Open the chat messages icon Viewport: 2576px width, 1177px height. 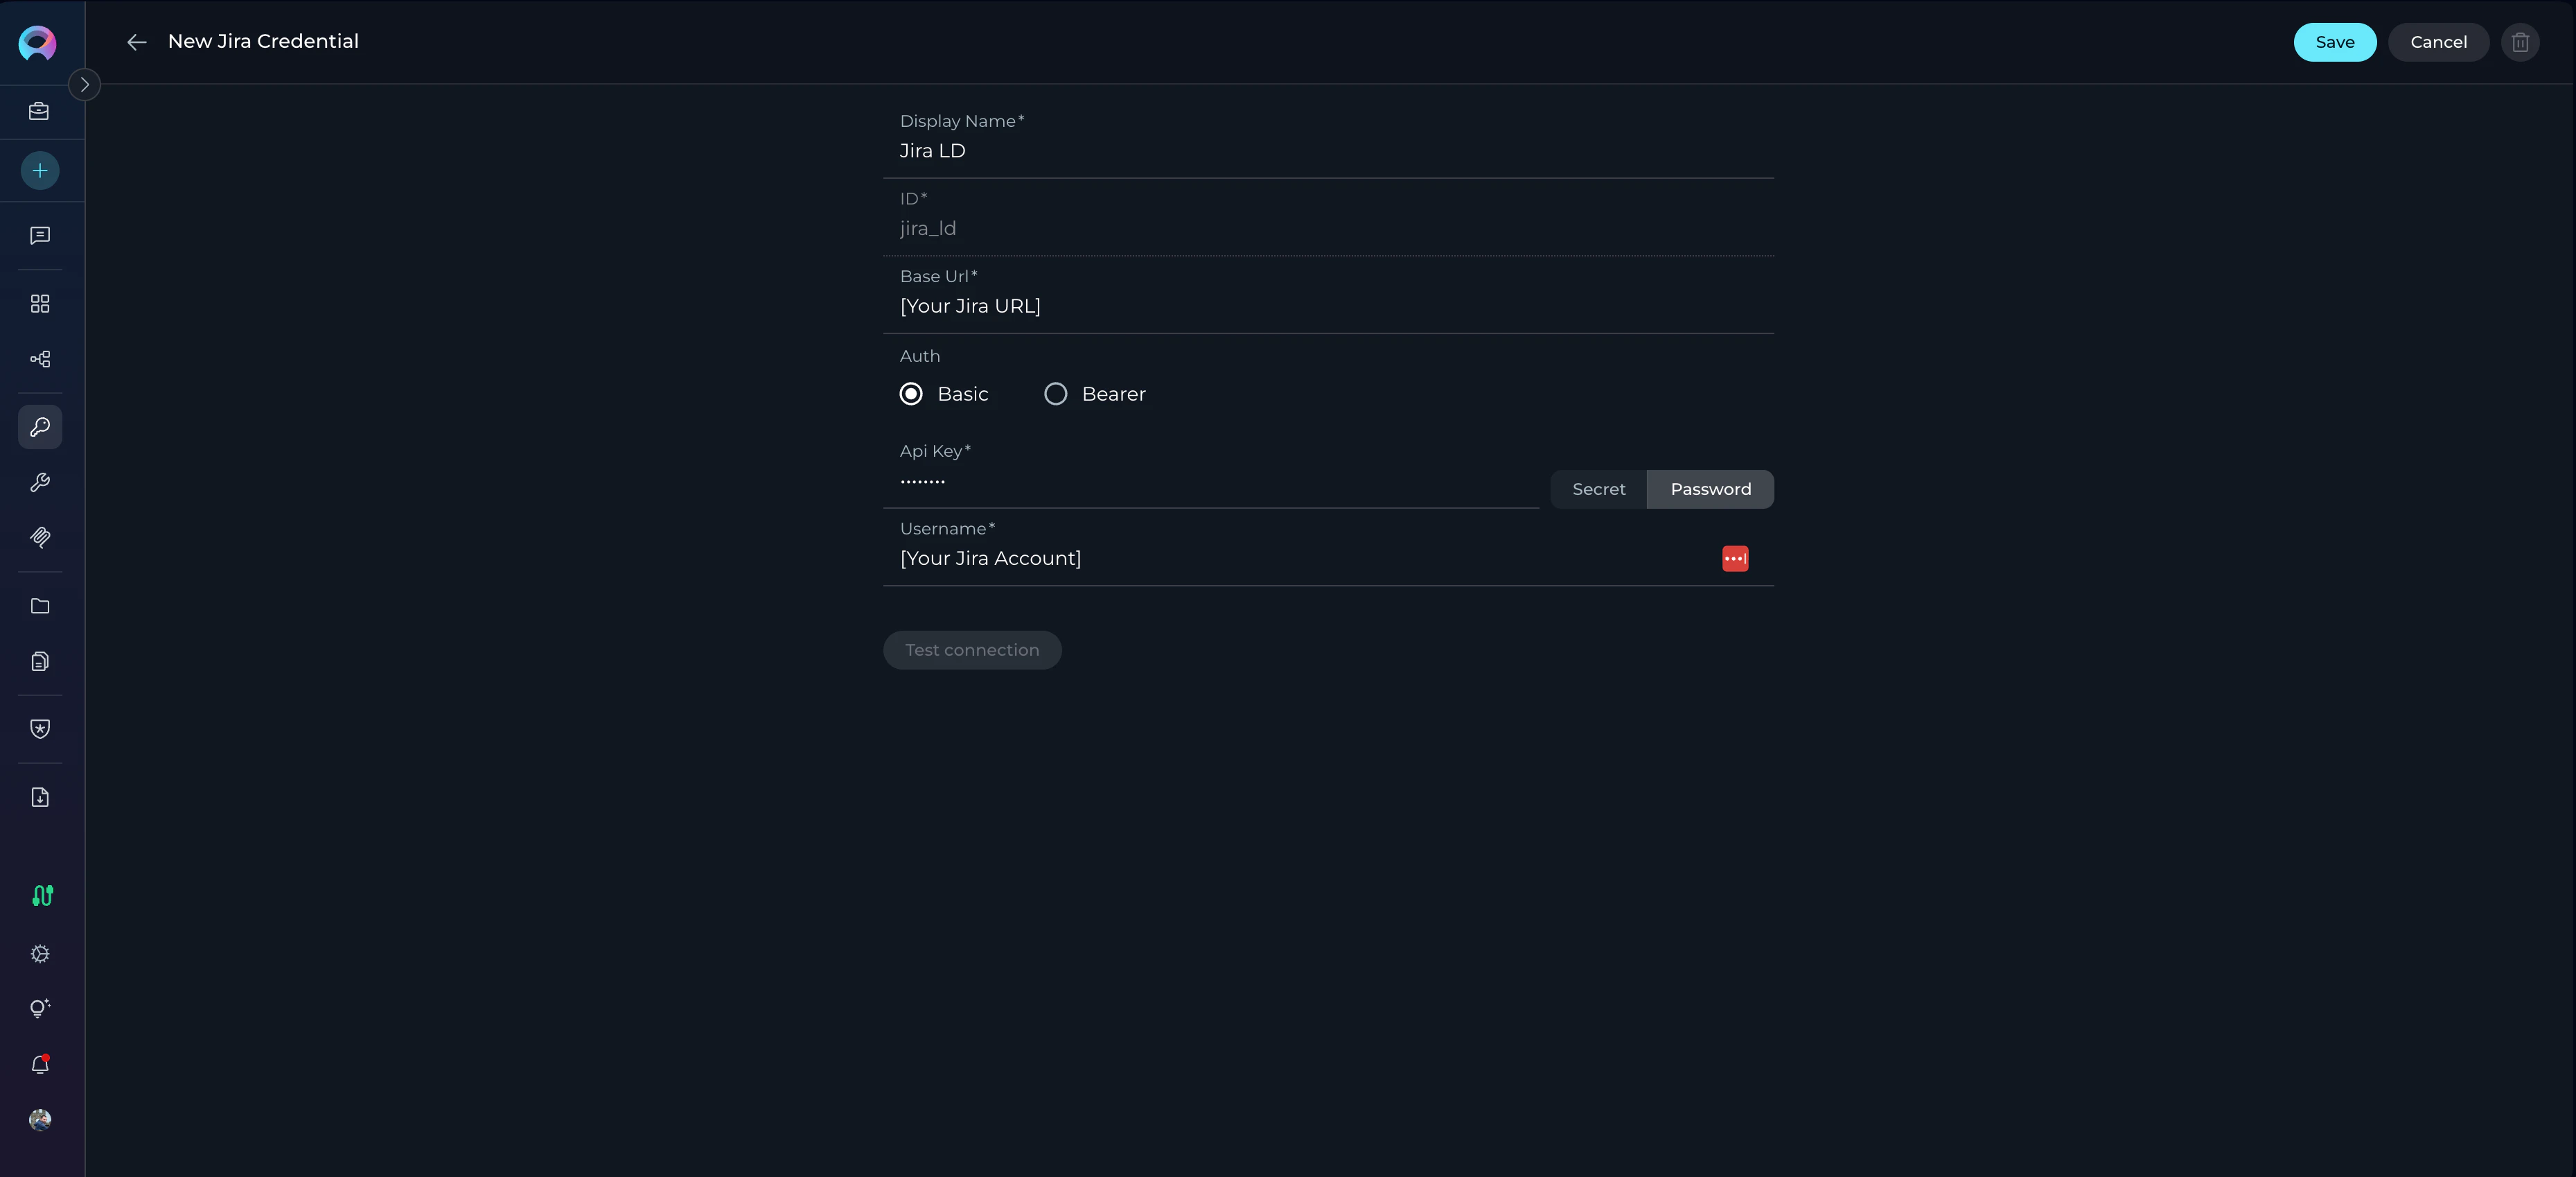[40, 234]
